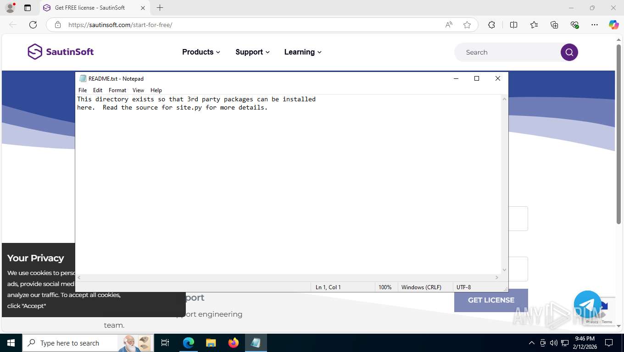Refresh the SautinSoft page
Screen dimensions: 624x352
pos(33,25)
